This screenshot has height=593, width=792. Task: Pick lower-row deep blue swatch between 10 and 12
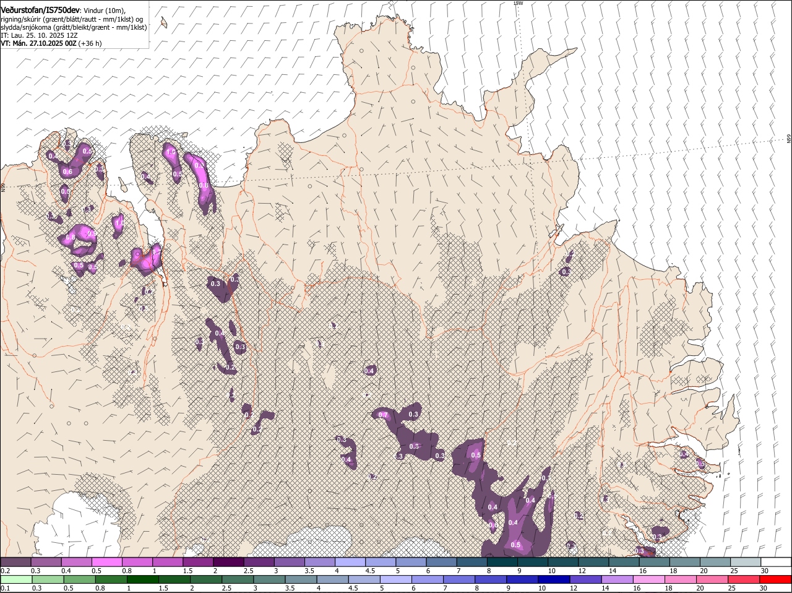coord(555,579)
